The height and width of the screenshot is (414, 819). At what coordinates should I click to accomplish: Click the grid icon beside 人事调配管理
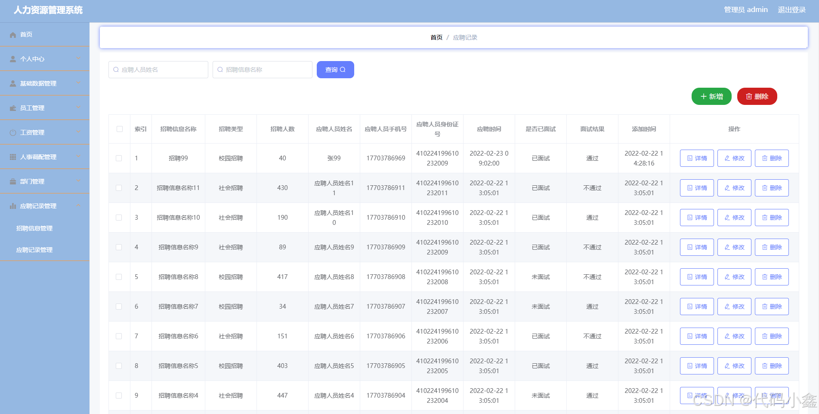[13, 157]
